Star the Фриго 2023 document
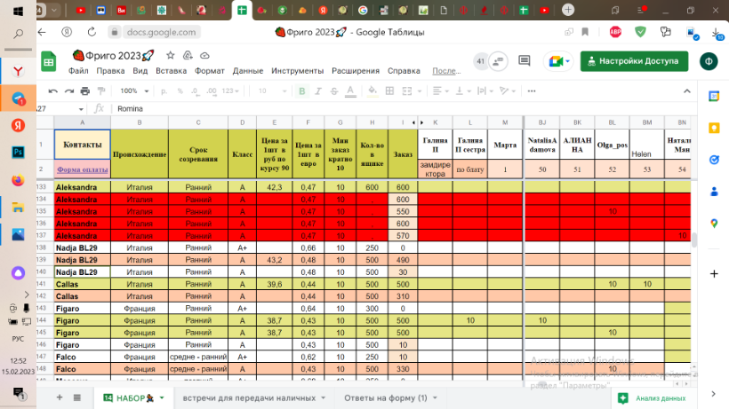This screenshot has width=729, height=409. 172,56
